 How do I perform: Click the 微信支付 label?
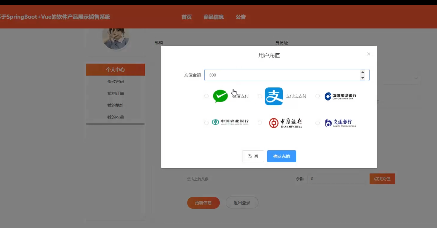point(241,96)
